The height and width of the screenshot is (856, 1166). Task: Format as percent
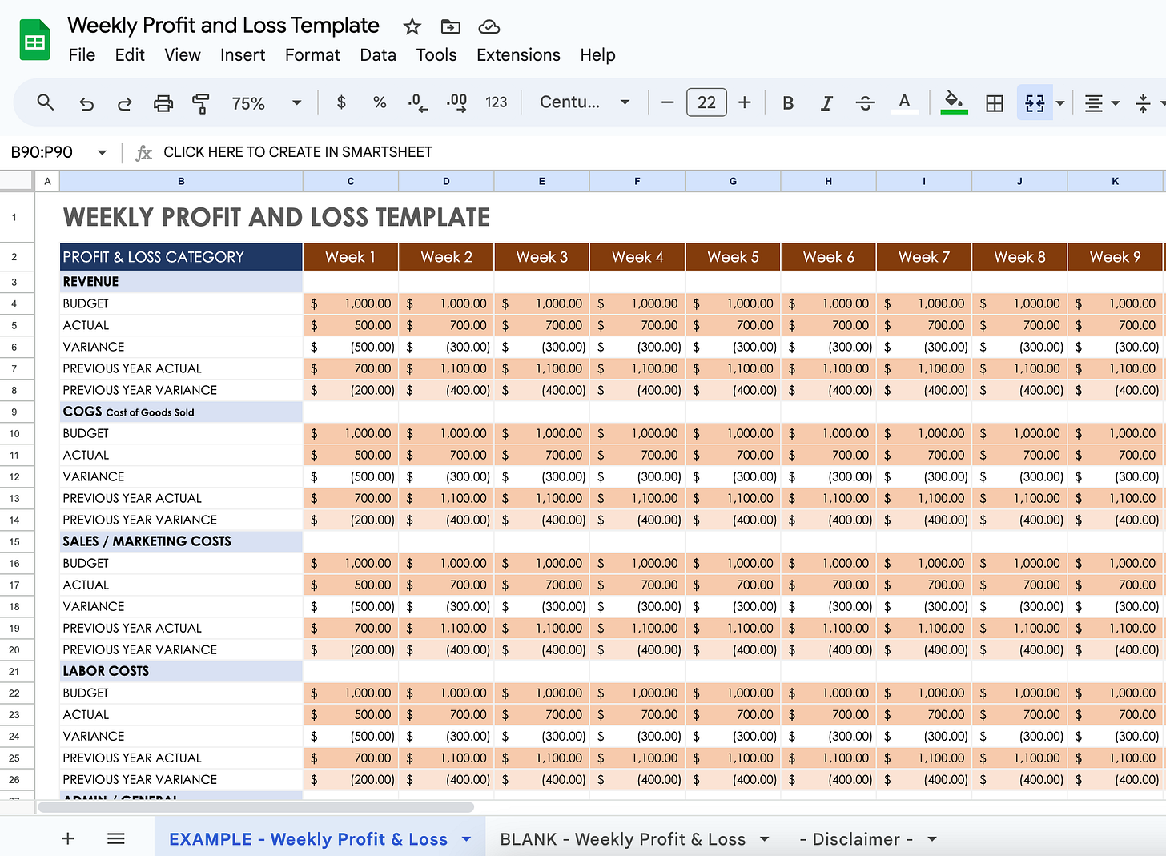pos(380,102)
